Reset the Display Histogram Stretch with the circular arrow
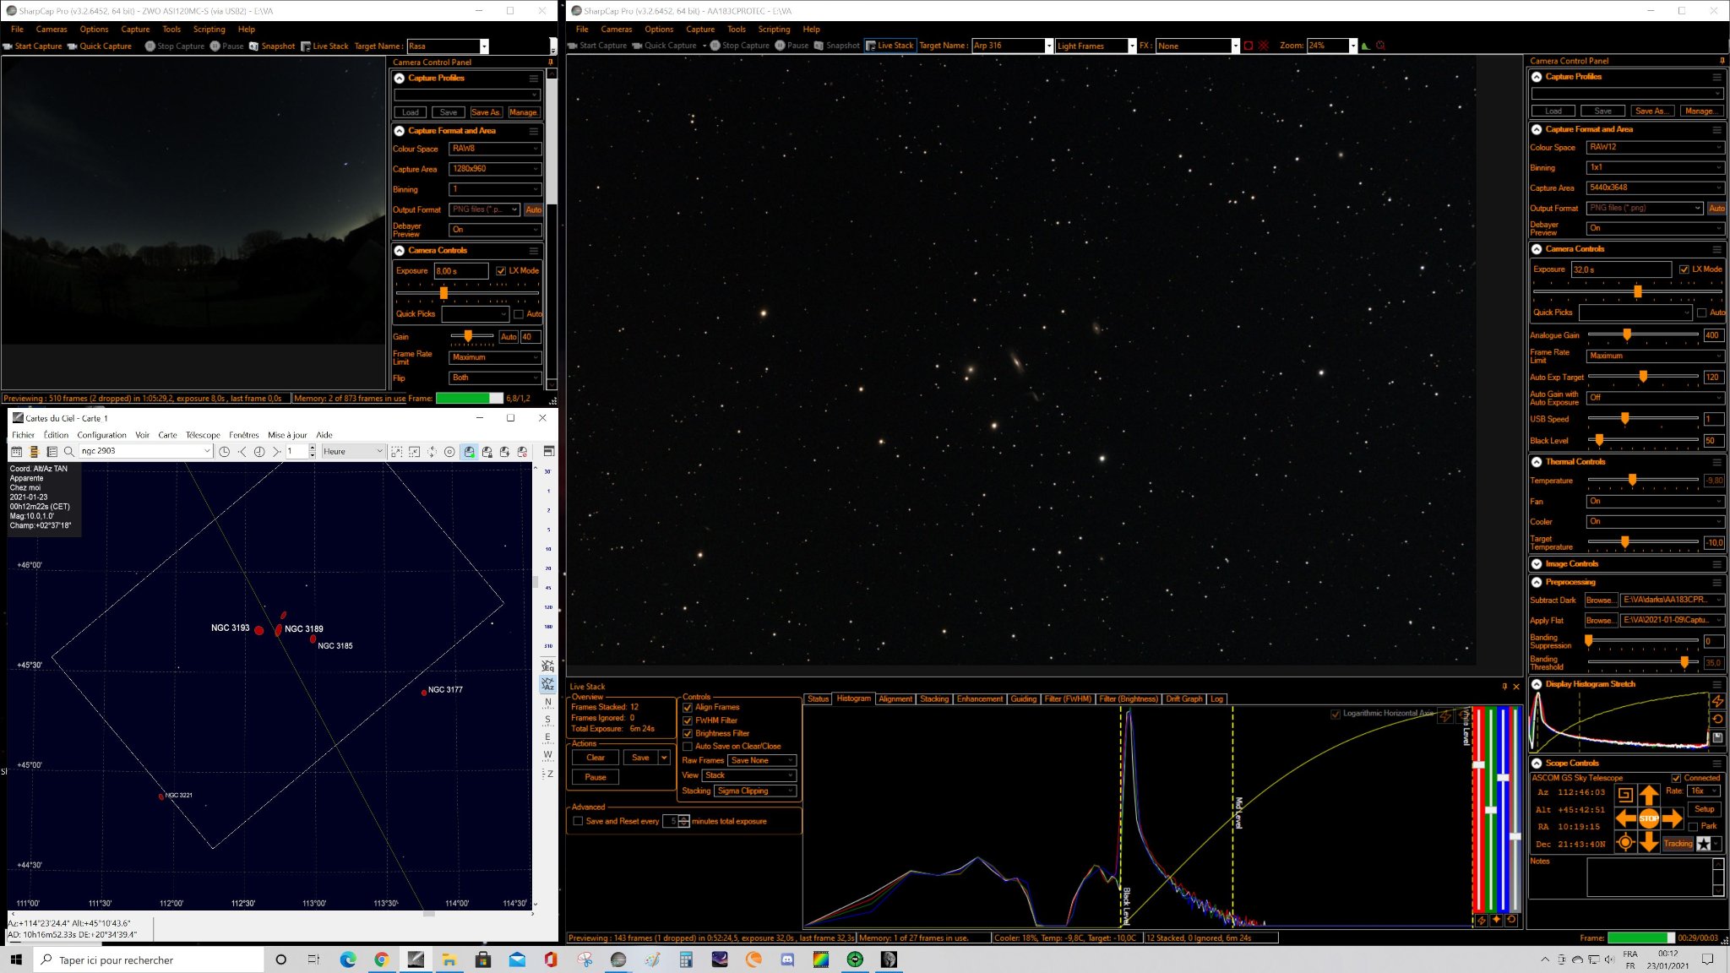 click(x=1717, y=720)
